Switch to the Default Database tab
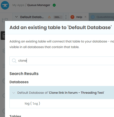The image size is (114, 117). (x=32, y=17)
